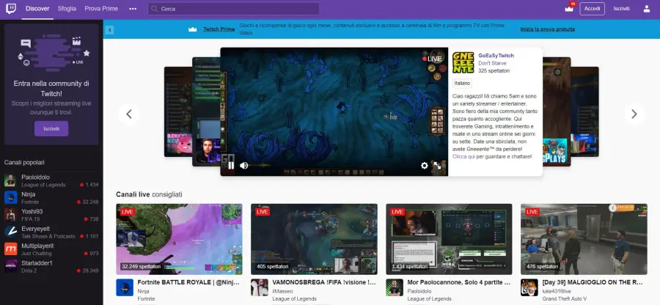
Task: Open the Prime crown loot icon
Action: 569,8
